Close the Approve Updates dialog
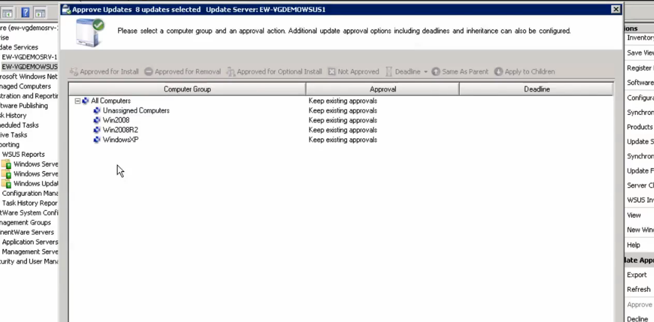 [616, 9]
